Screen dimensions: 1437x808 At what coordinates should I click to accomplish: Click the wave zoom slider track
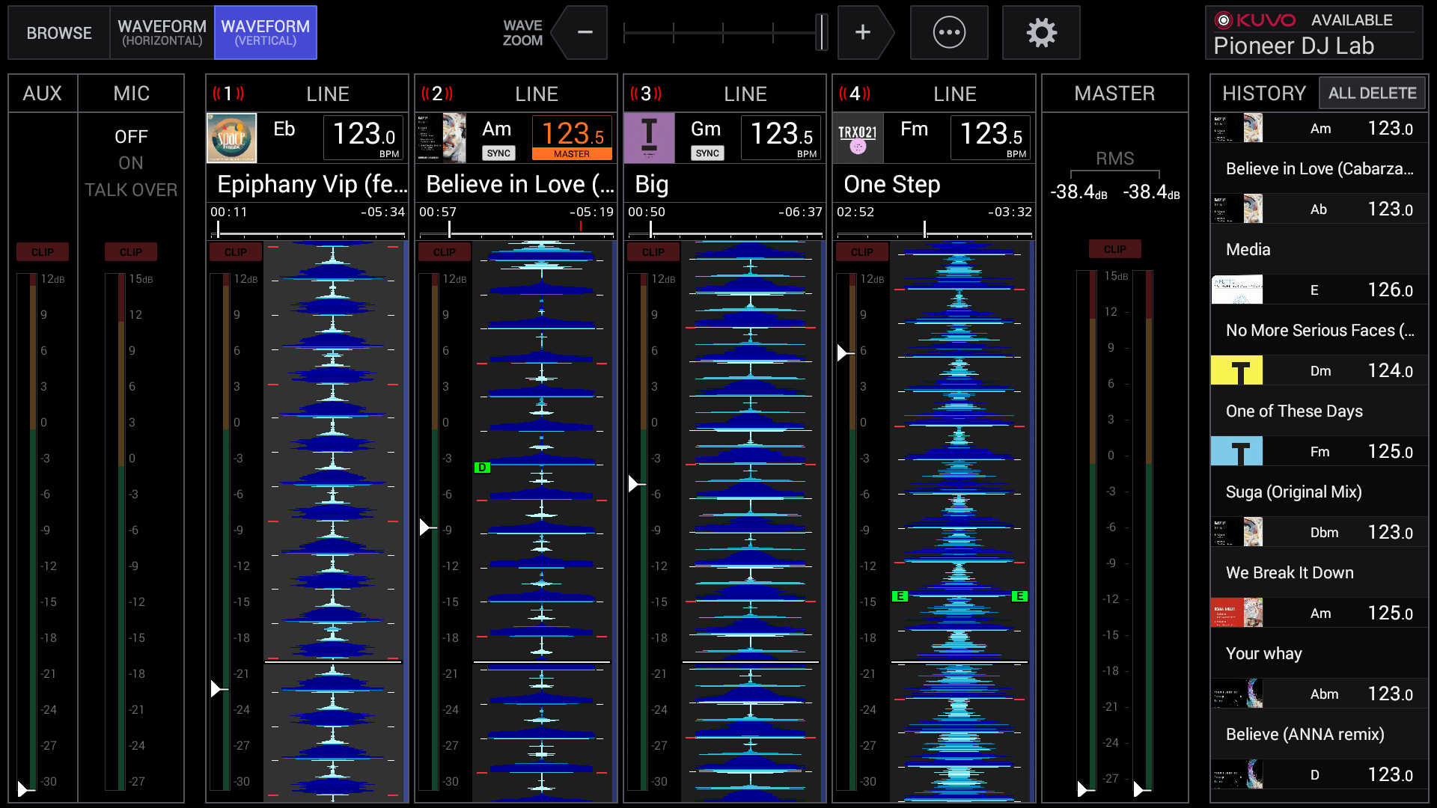722,33
